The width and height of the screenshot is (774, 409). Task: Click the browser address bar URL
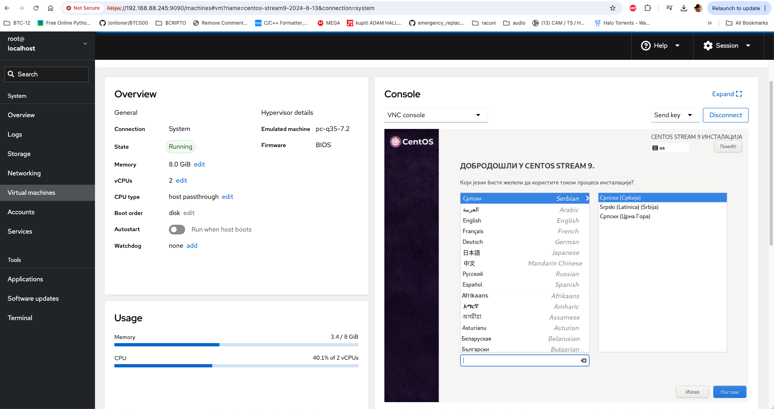click(x=240, y=8)
